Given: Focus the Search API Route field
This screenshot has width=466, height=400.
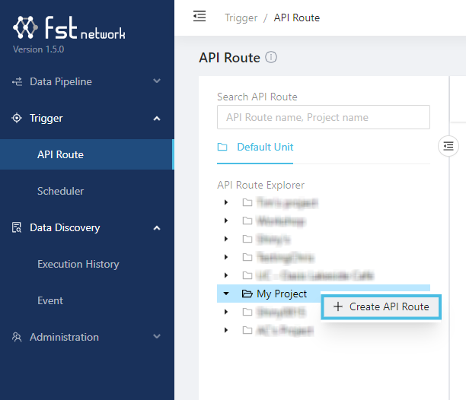Looking at the screenshot, I should pyautogui.click(x=323, y=117).
